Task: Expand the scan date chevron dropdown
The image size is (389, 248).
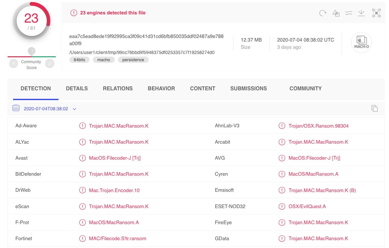Action: pyautogui.click(x=74, y=109)
